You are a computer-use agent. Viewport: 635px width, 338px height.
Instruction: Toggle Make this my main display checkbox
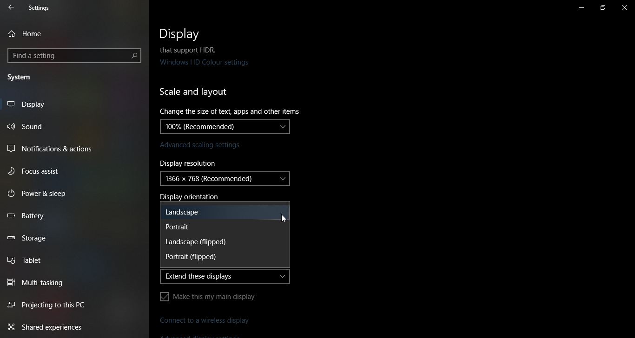(165, 297)
